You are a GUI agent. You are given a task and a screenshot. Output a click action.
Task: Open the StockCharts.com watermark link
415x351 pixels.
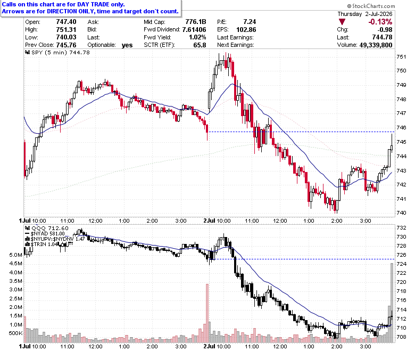pyautogui.click(x=371, y=6)
